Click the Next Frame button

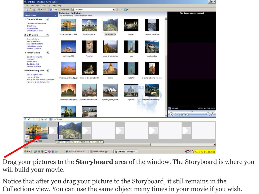pyautogui.click(x=185, y=114)
